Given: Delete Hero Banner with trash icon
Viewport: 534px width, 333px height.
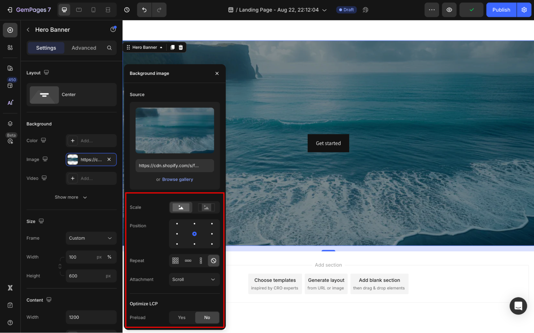Looking at the screenshot, I should pos(181,47).
